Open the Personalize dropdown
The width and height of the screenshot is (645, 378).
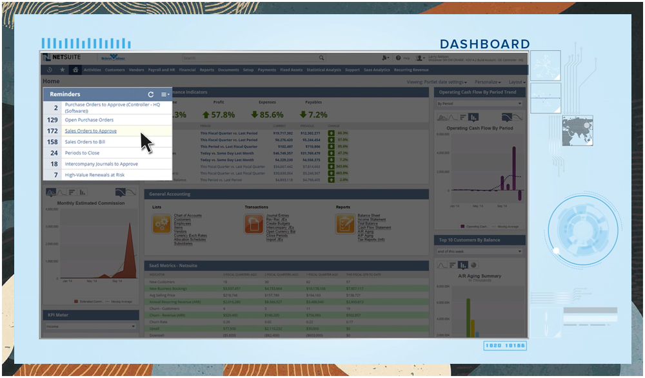pos(488,82)
